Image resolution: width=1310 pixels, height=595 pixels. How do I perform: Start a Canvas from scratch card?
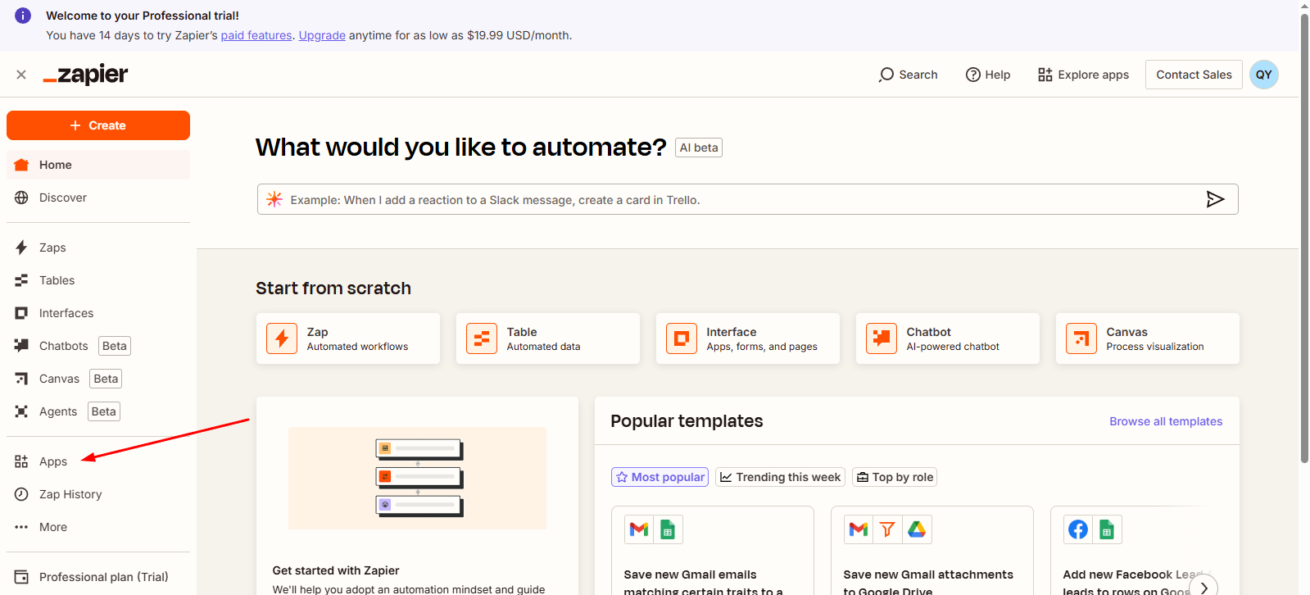pyautogui.click(x=1148, y=338)
